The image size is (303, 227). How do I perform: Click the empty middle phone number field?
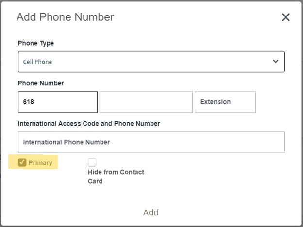(x=146, y=102)
